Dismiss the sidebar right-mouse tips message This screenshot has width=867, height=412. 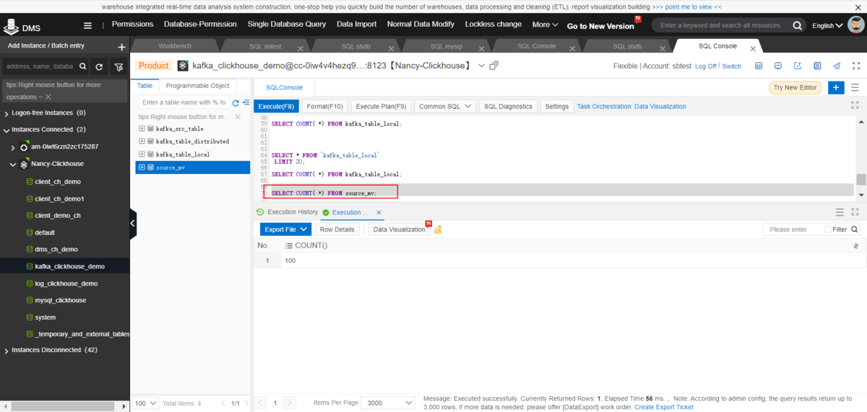[x=48, y=96]
